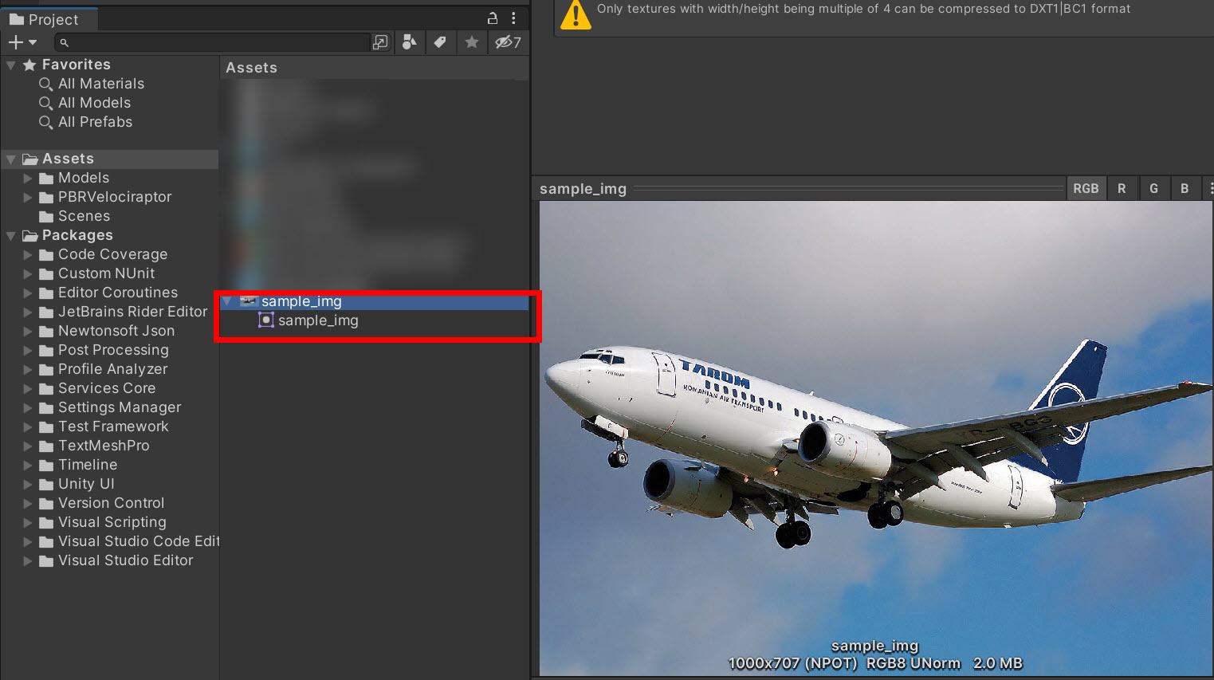The image size is (1214, 680).
Task: Expand the Editor Coroutines package arrow
Action: (28, 293)
